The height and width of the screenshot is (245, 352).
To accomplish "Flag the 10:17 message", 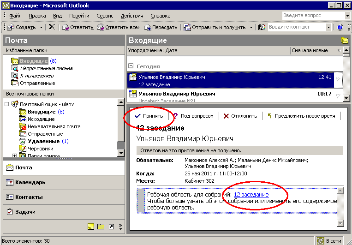I will click(x=338, y=96).
